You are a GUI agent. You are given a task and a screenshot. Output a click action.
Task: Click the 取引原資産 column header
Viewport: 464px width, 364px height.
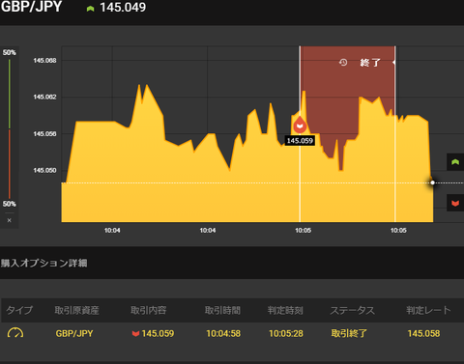coord(76,310)
